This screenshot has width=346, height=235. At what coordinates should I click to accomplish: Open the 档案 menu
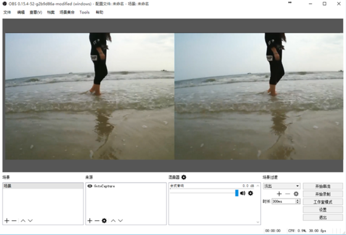(x=51, y=12)
